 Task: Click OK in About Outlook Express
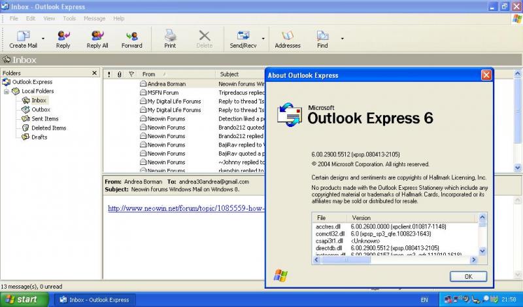(468, 276)
